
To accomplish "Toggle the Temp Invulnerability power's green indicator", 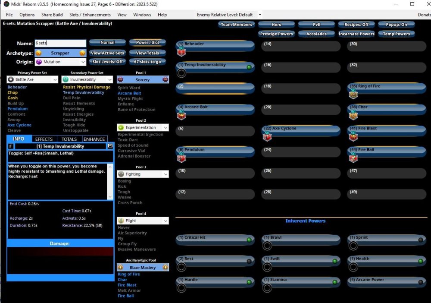I will (249, 67).
